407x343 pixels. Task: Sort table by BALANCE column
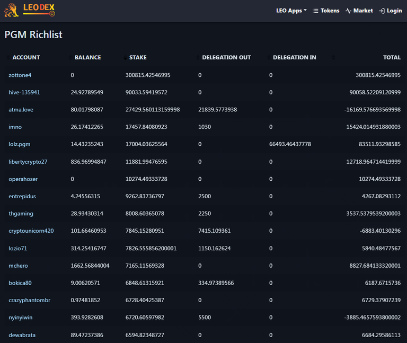click(x=88, y=57)
